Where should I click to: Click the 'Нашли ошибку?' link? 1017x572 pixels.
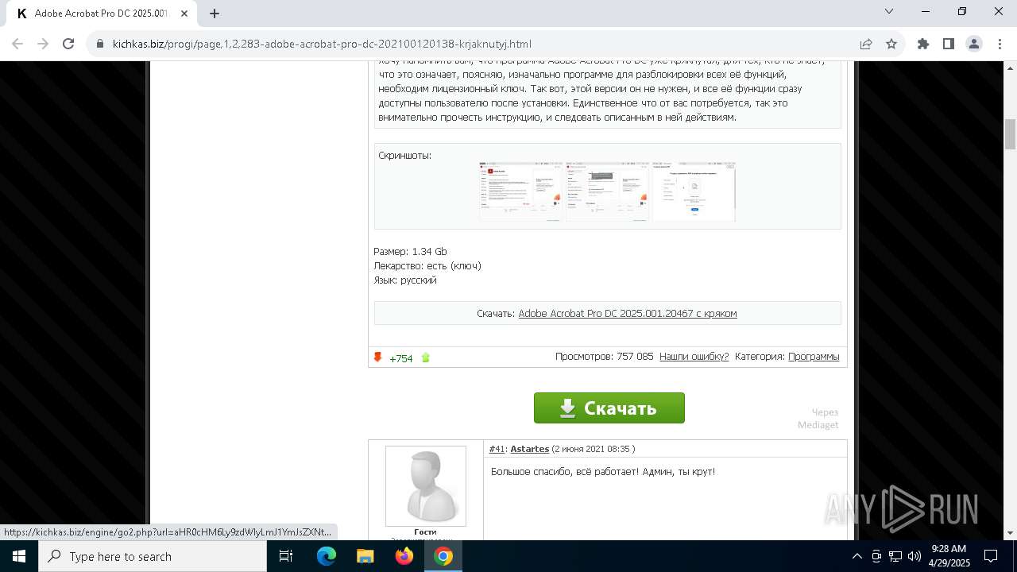(694, 357)
